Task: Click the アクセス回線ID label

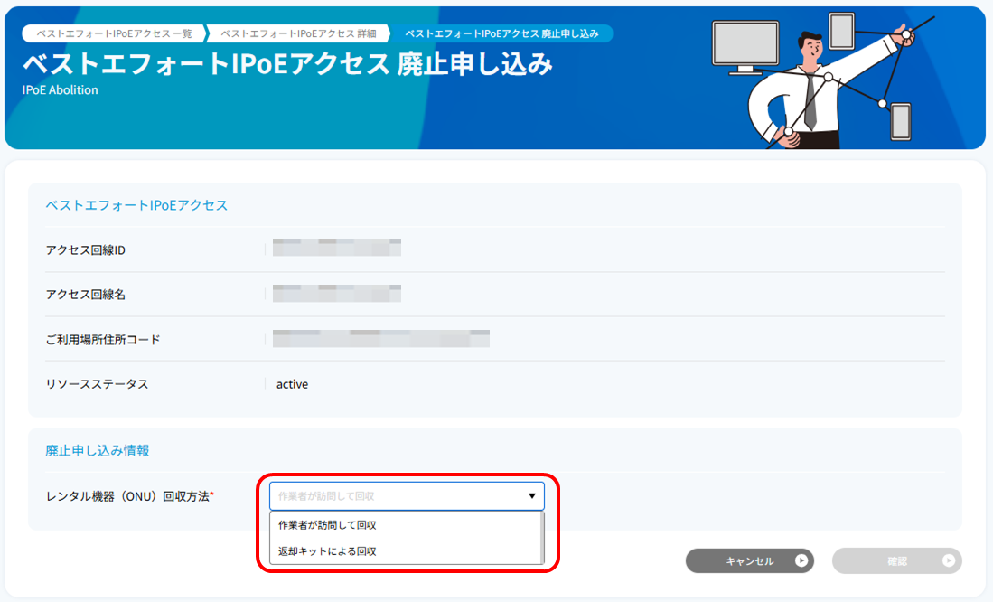Action: pyautogui.click(x=86, y=249)
